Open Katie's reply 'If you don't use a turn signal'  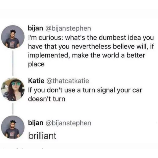(85, 95)
